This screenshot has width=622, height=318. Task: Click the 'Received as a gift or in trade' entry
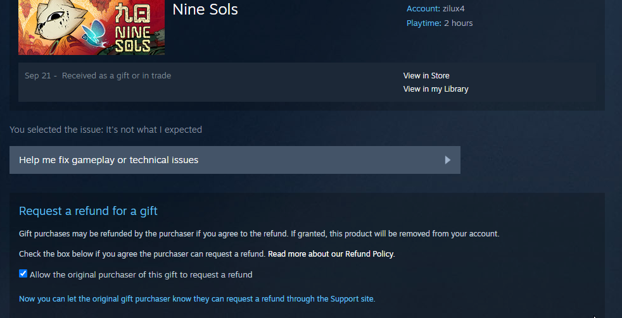pyautogui.click(x=116, y=76)
